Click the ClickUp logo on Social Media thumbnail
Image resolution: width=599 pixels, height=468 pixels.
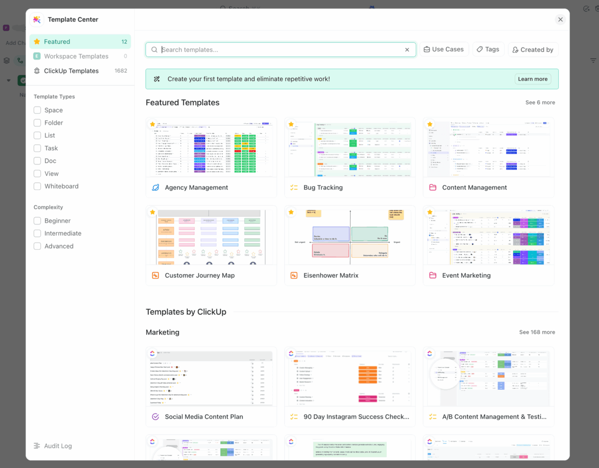[153, 353]
